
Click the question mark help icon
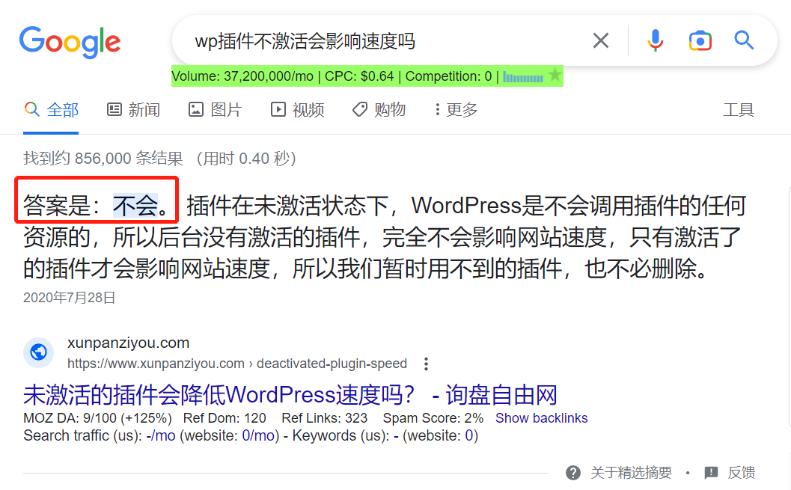point(573,473)
